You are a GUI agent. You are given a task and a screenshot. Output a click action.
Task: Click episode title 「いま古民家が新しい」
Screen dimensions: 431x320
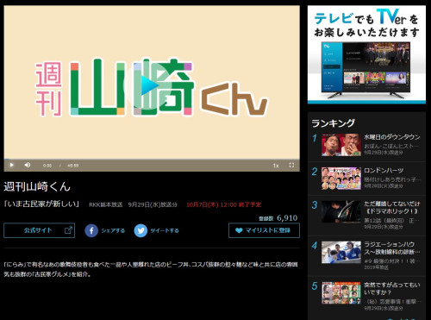click(41, 204)
